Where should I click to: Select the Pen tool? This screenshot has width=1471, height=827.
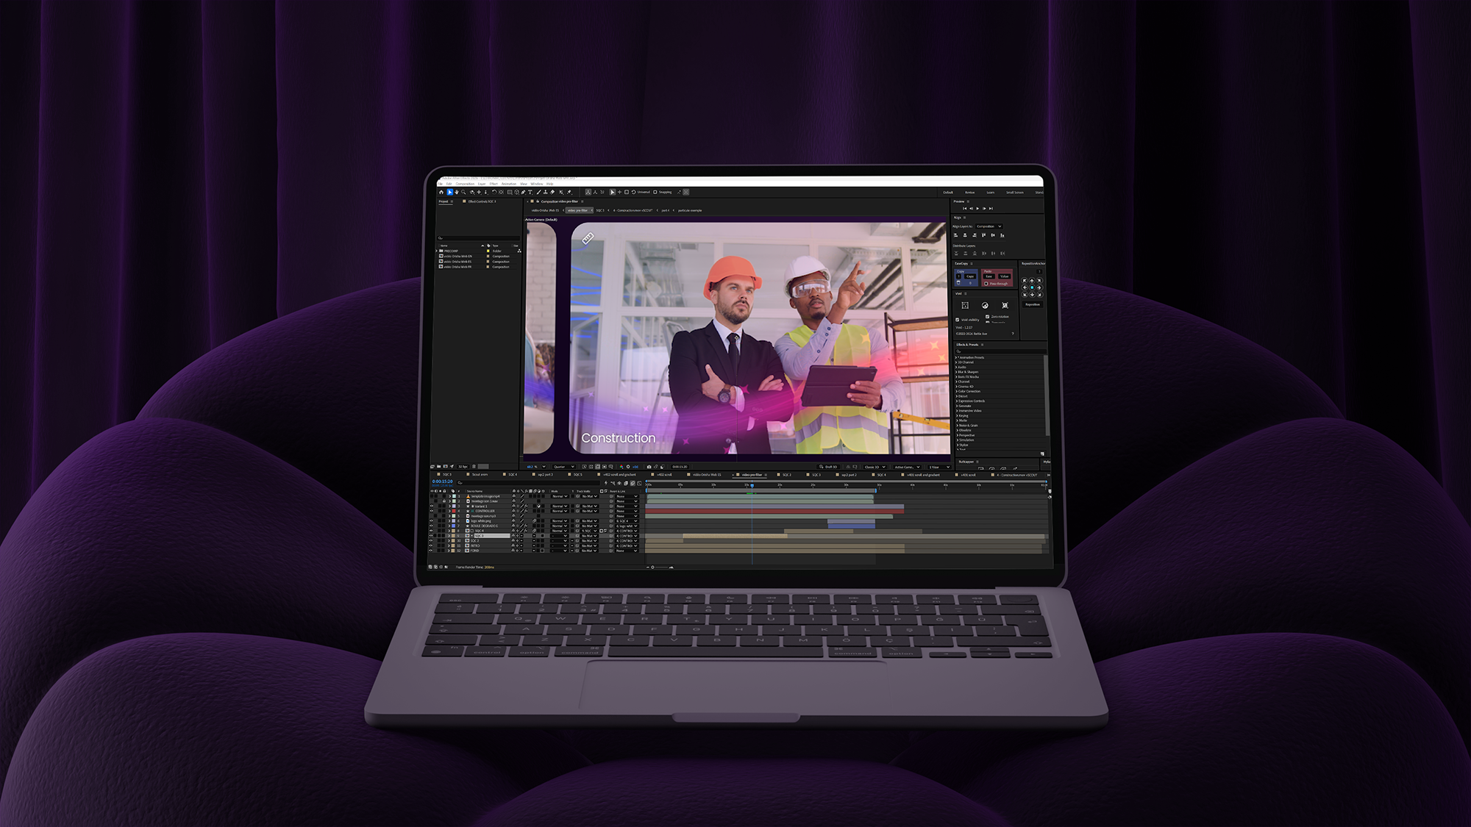pyautogui.click(x=523, y=193)
